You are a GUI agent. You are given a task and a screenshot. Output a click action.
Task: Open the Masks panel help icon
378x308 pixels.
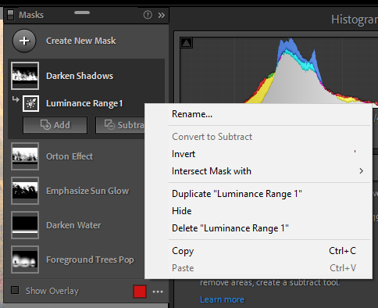tap(148, 15)
